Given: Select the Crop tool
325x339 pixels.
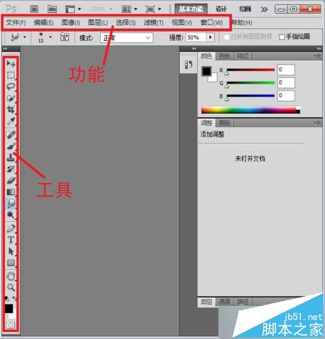Looking at the screenshot, I should (11, 109).
